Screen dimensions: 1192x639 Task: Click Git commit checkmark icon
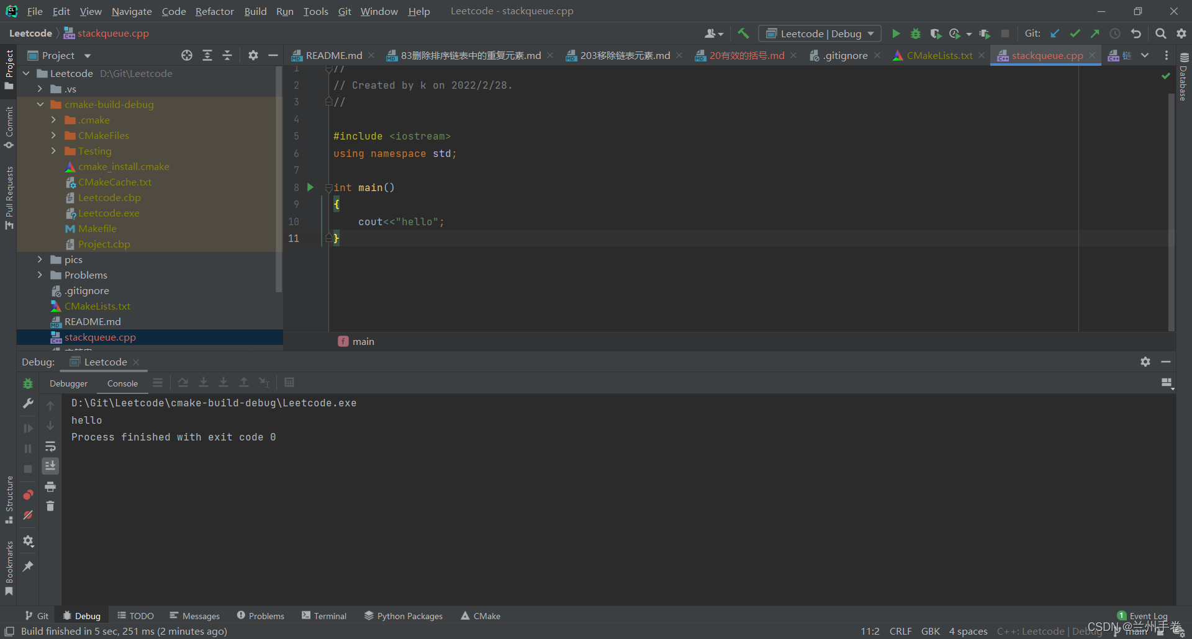point(1075,34)
